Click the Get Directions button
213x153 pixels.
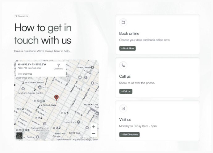(129, 134)
